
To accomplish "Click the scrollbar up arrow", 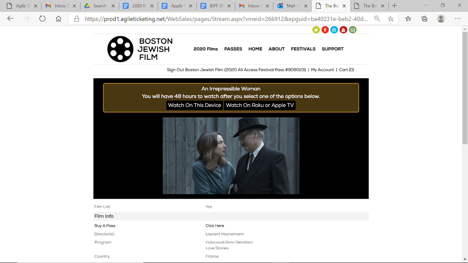I will (x=465, y=29).
